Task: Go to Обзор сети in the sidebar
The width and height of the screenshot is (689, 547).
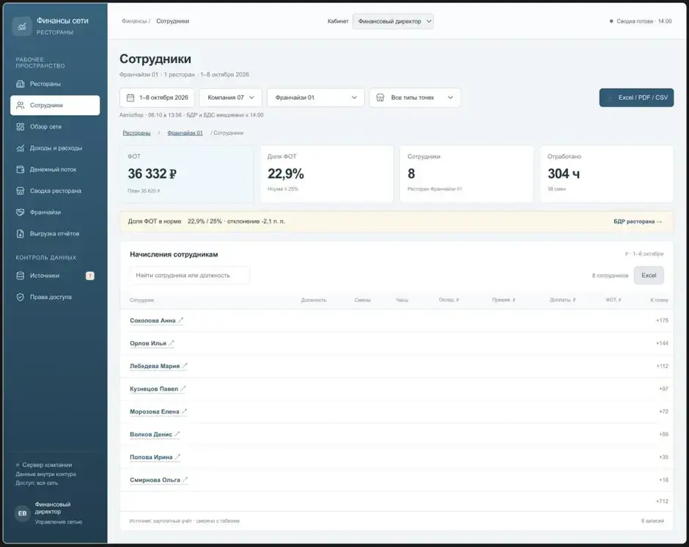Action: pyautogui.click(x=55, y=127)
